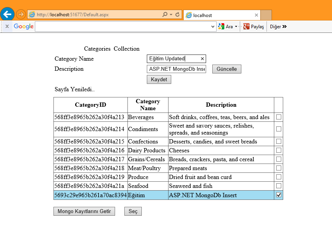332x237 pixels.
Task: Clear the Category Name field with X
Action: click(202, 59)
